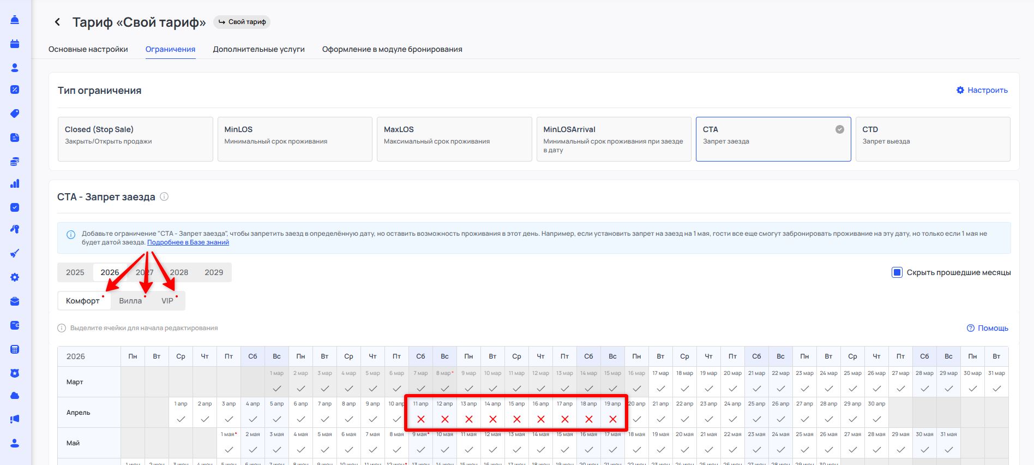Click the back arrow next to tariff title
The height and width of the screenshot is (465, 1034).
point(57,22)
